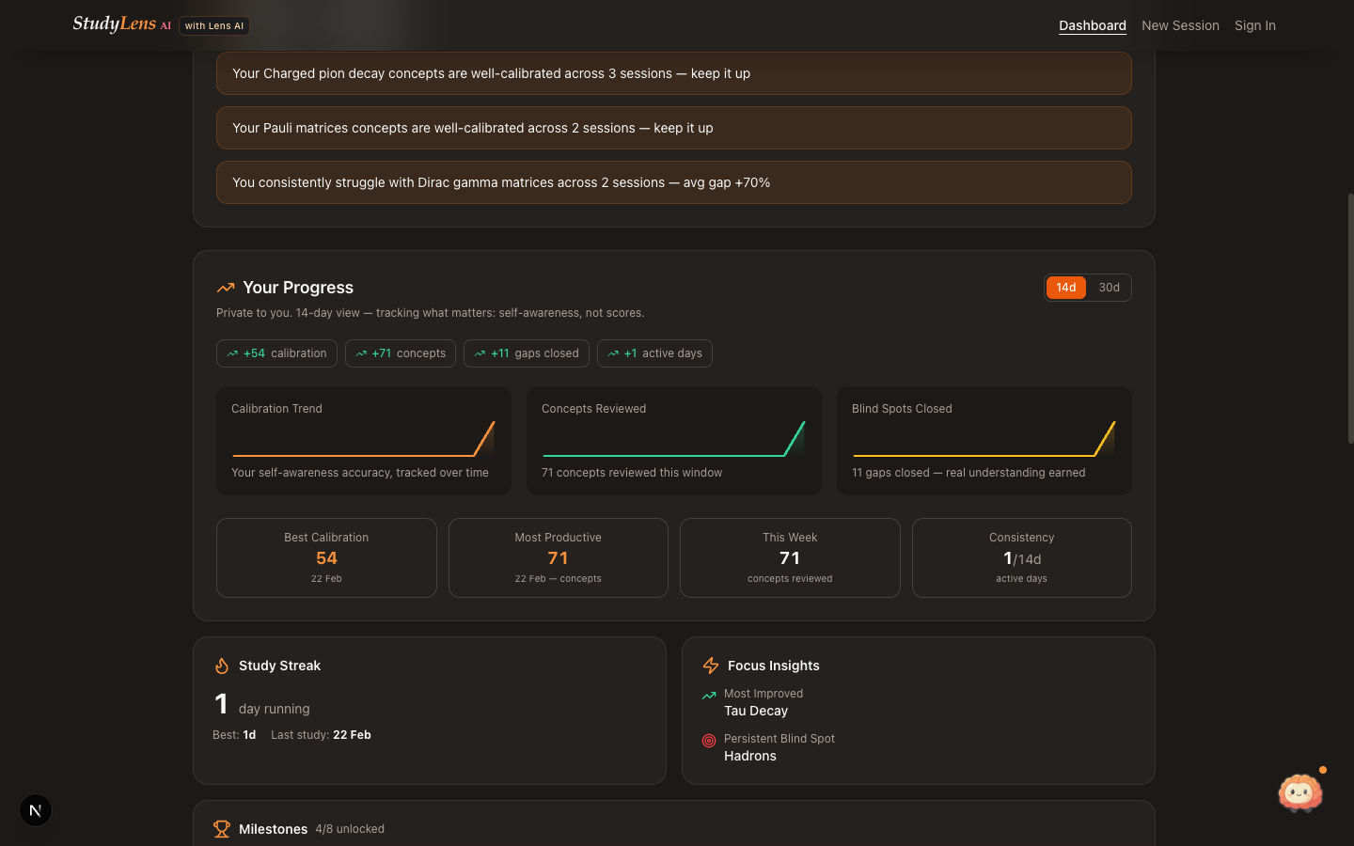
Task: Click the Your Progress trend arrow icon
Action: tap(226, 288)
